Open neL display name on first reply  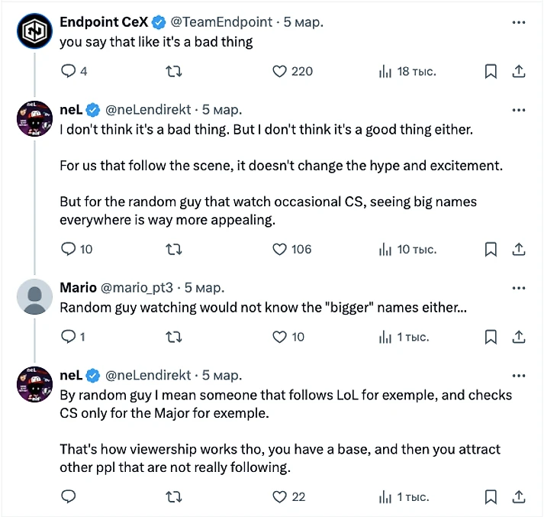click(70, 109)
